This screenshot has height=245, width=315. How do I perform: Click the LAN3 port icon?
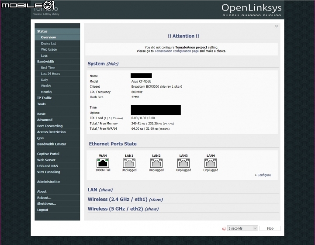[x=183, y=163]
